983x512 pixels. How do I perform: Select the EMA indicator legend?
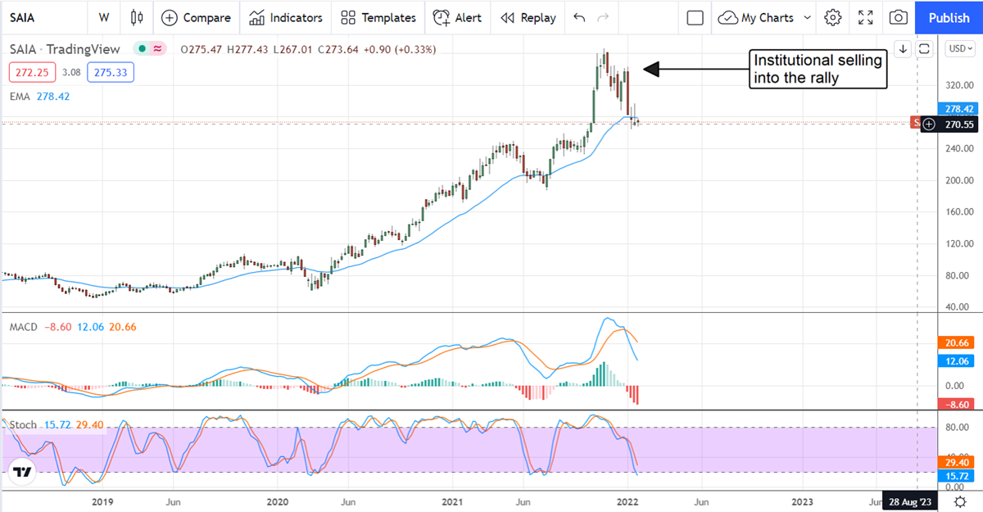click(20, 96)
